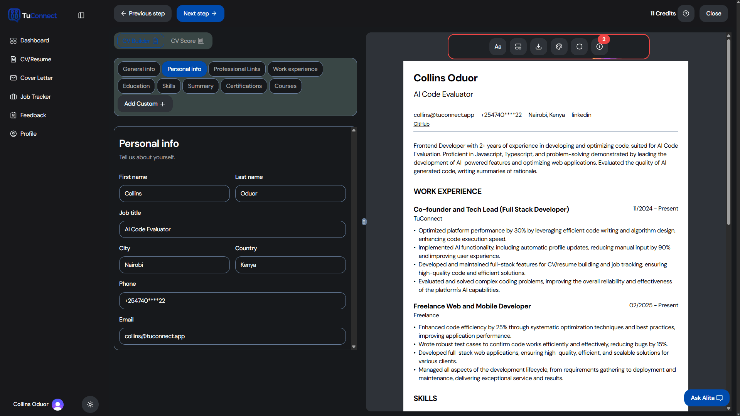Toggle to the CV Score view
This screenshot has width=740, height=416.
[x=187, y=40]
